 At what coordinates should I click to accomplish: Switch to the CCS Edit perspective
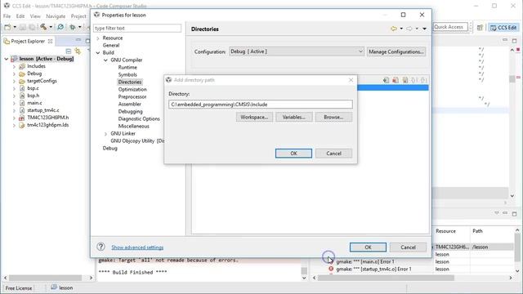pyautogui.click(x=503, y=27)
